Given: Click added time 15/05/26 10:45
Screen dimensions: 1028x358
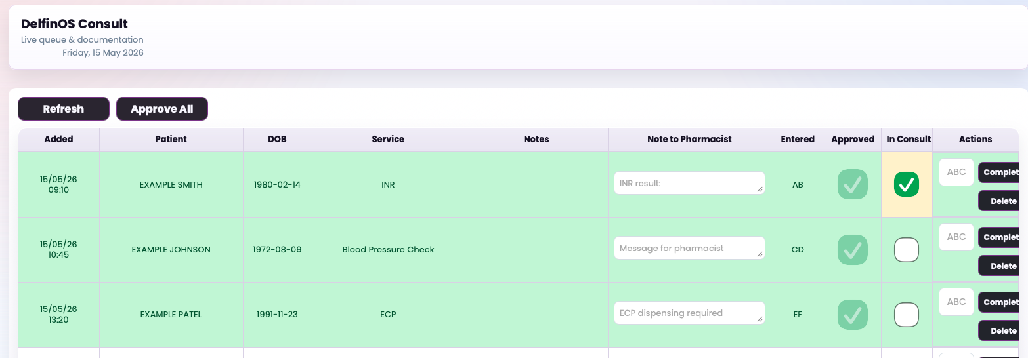Looking at the screenshot, I should [x=58, y=250].
